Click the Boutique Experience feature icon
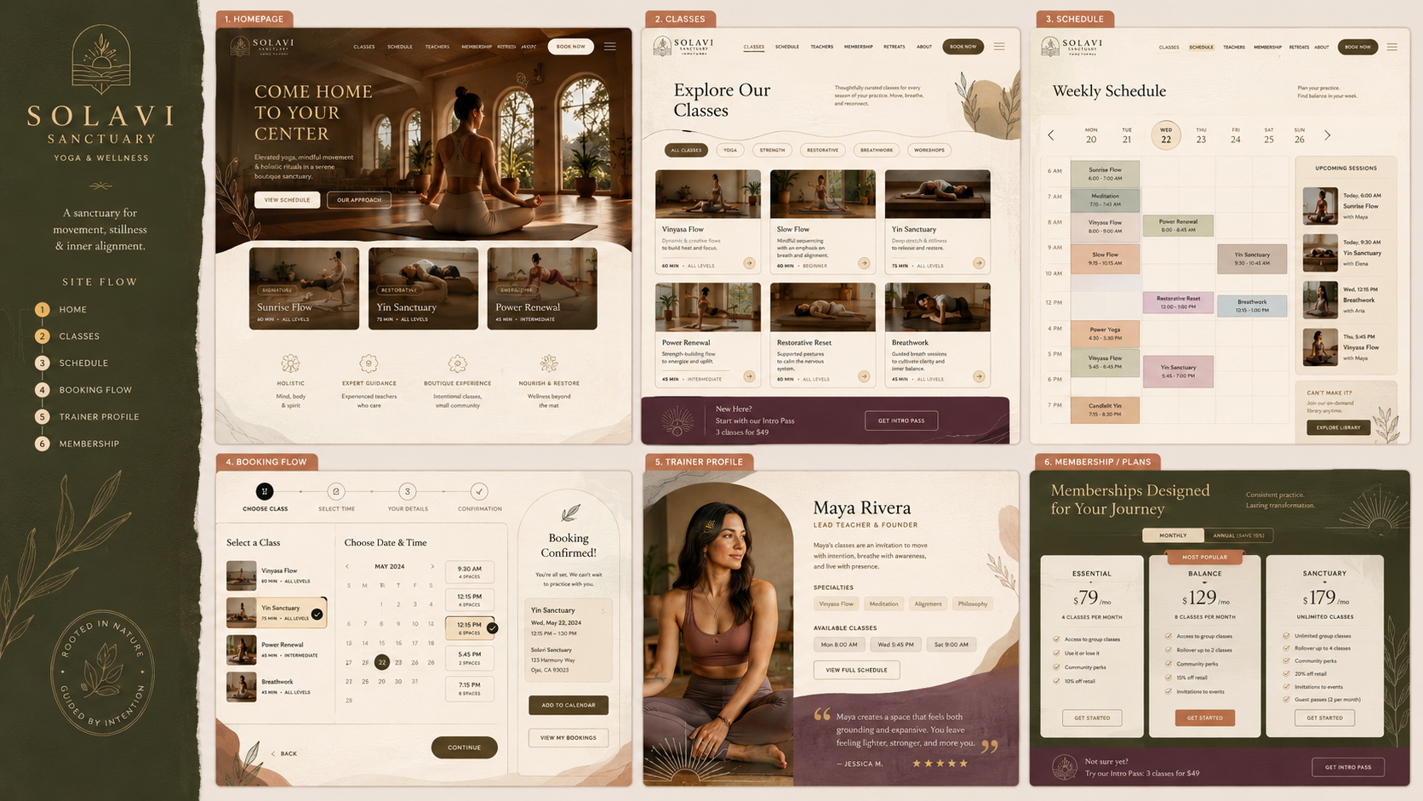Screen dimensions: 1423x801 click(457, 363)
